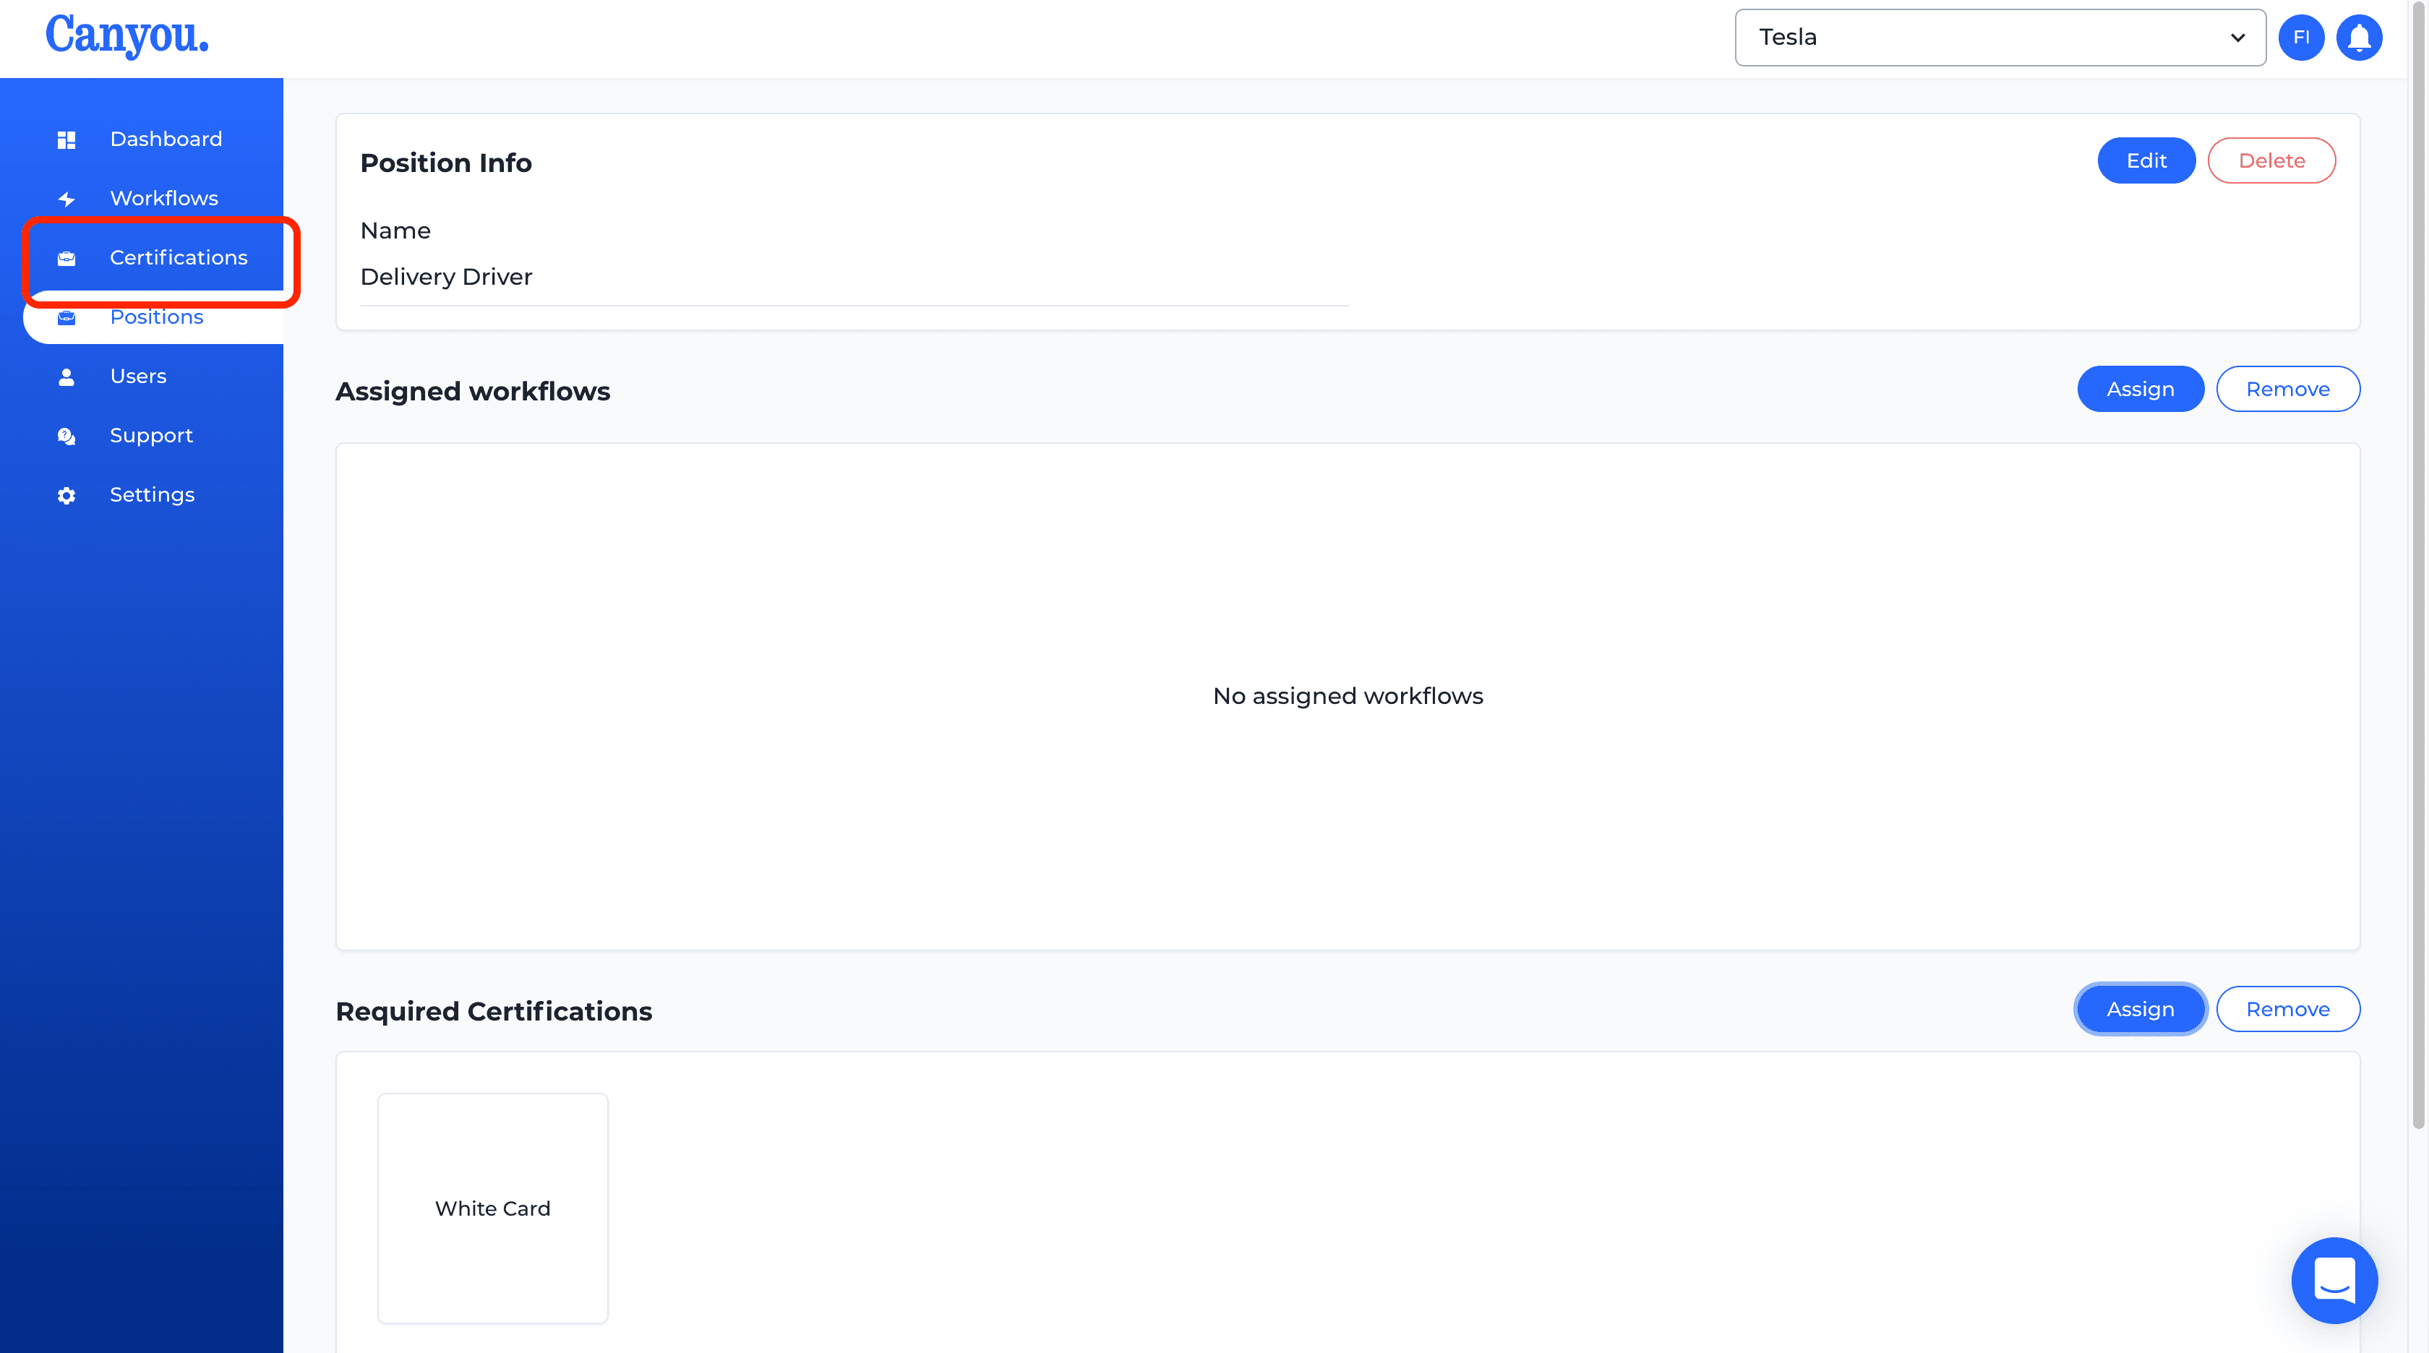Click the Support chat bubbles icon
Image resolution: width=2429 pixels, height=1353 pixels.
tap(66, 437)
